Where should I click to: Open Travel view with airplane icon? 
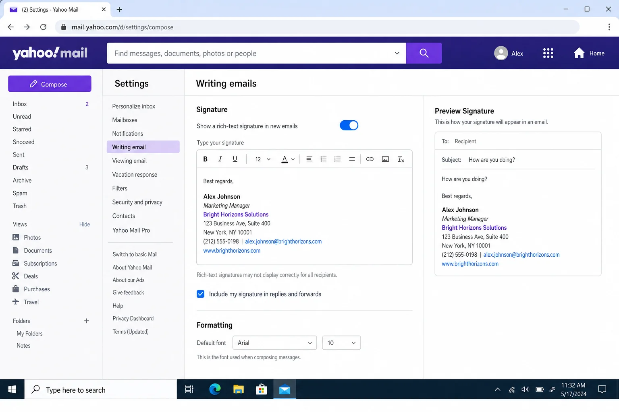25,302
